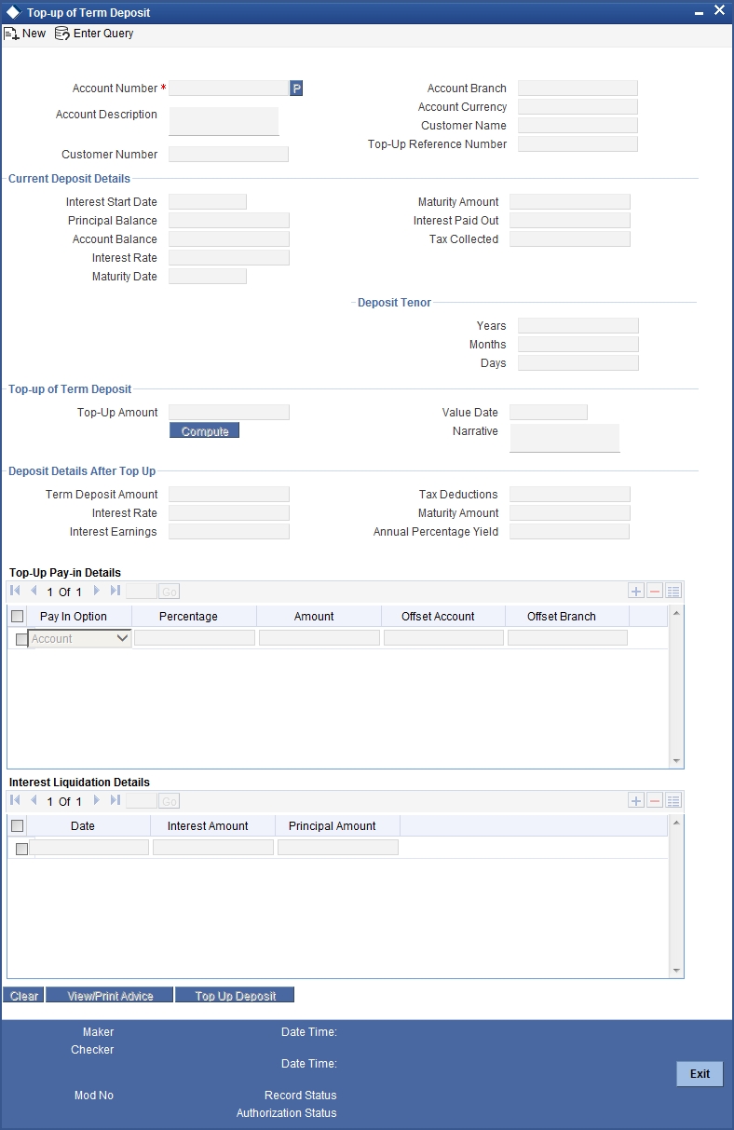Click the Offset Branch column header
This screenshot has width=734, height=1130.
coord(562,617)
